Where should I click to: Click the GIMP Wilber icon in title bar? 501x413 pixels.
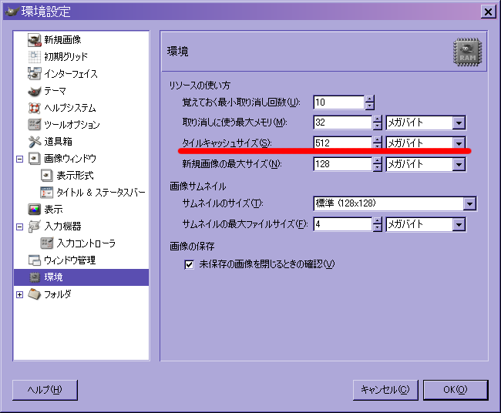pos(12,12)
